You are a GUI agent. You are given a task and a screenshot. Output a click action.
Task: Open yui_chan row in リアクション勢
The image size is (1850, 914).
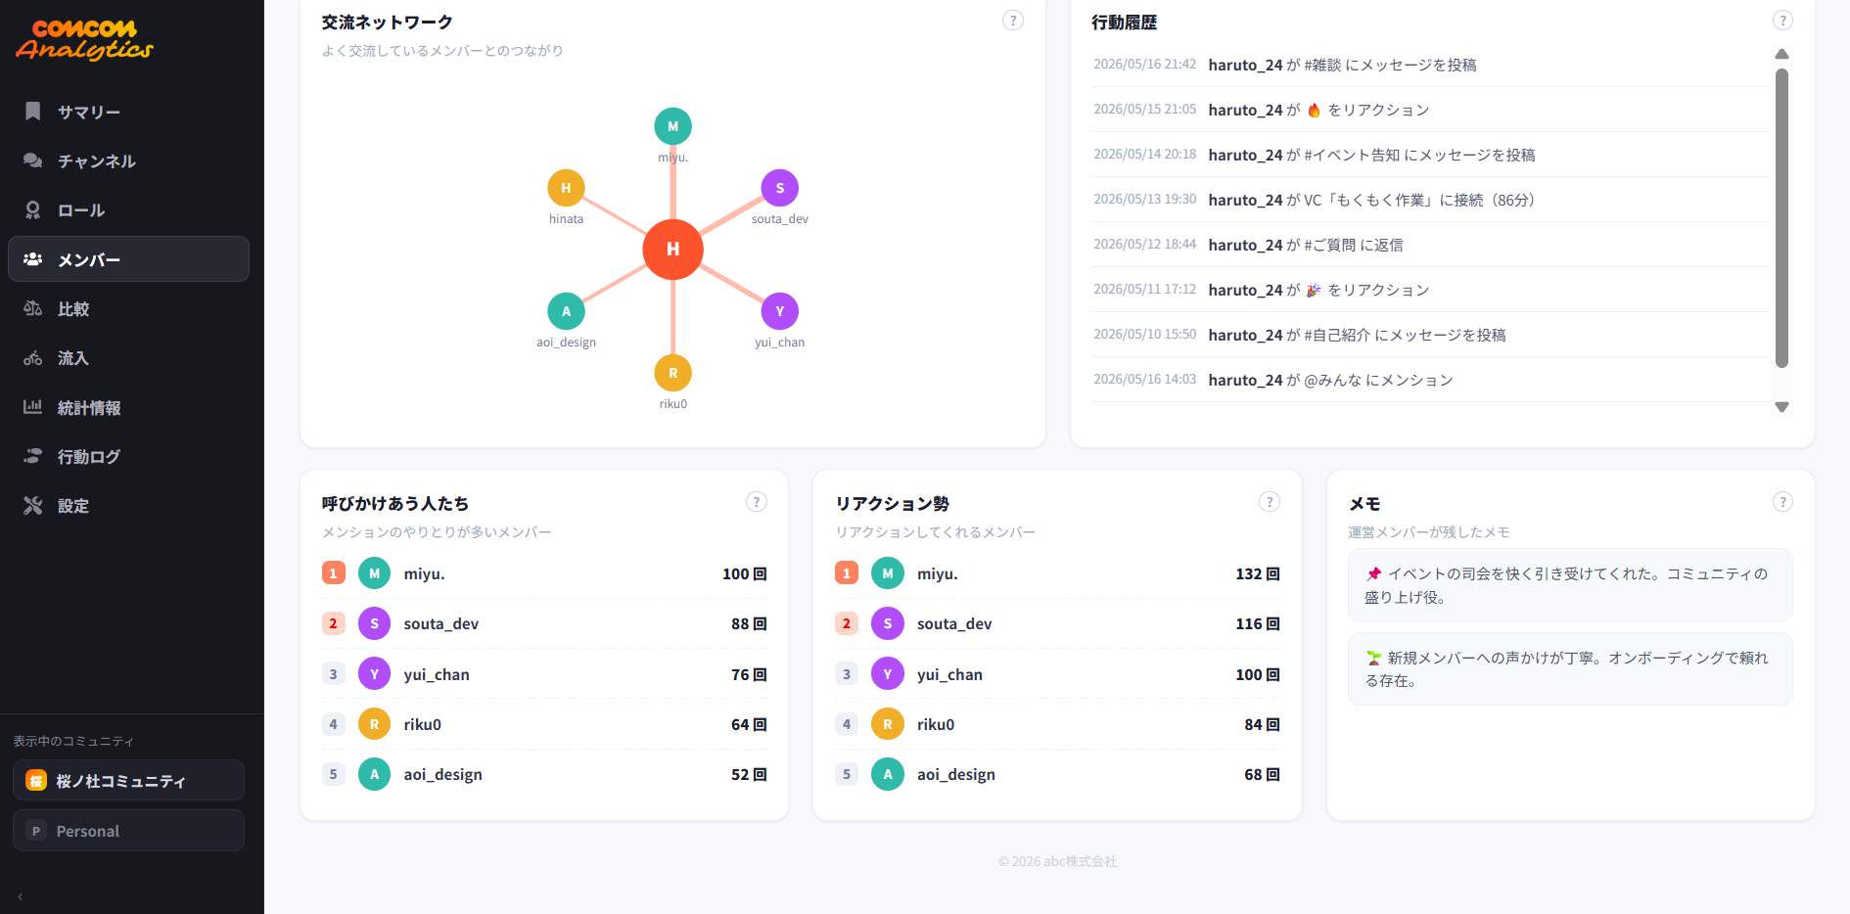coord(1057,674)
